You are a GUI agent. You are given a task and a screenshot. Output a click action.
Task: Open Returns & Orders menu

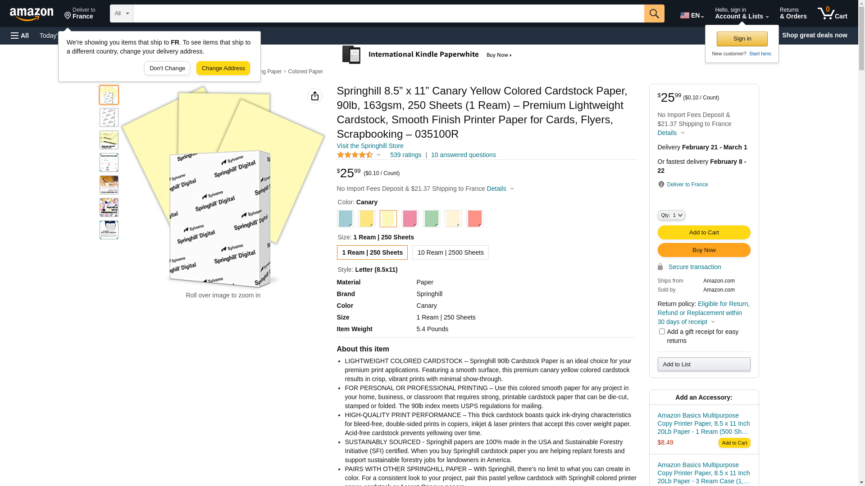tap(793, 13)
